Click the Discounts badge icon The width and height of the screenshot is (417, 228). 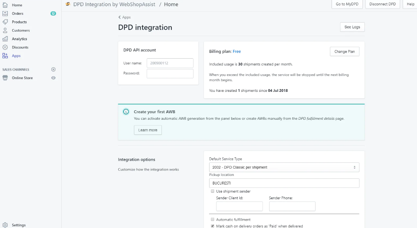[x=5, y=47]
